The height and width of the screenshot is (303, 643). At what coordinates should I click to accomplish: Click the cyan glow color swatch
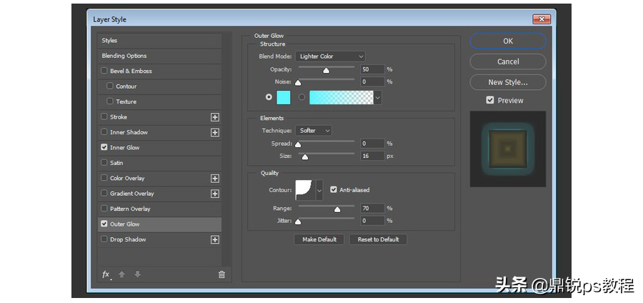(x=284, y=98)
